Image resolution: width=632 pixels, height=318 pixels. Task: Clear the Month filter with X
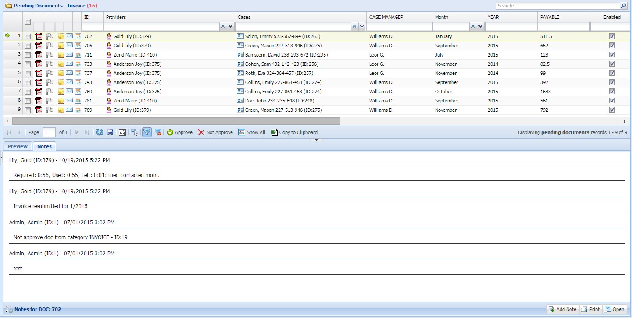pos(473,27)
